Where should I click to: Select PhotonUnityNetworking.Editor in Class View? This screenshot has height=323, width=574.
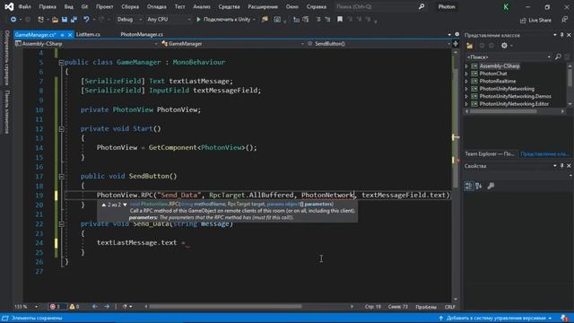[514, 104]
